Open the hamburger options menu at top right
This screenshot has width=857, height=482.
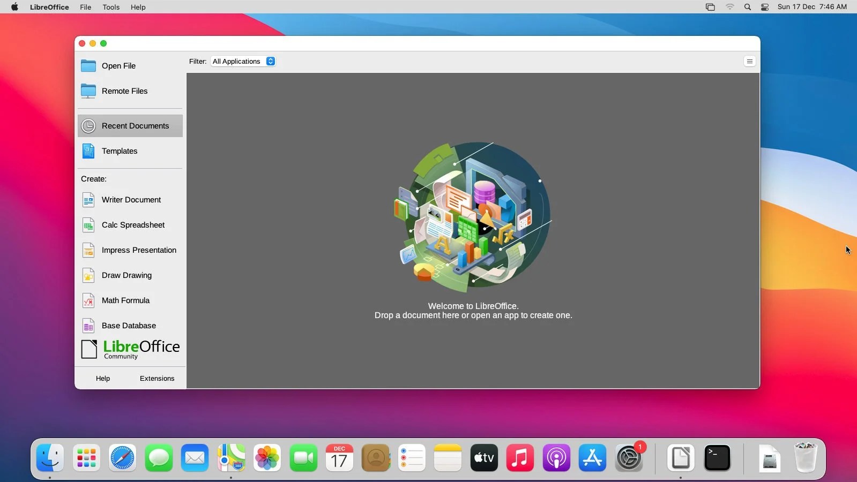(x=750, y=61)
